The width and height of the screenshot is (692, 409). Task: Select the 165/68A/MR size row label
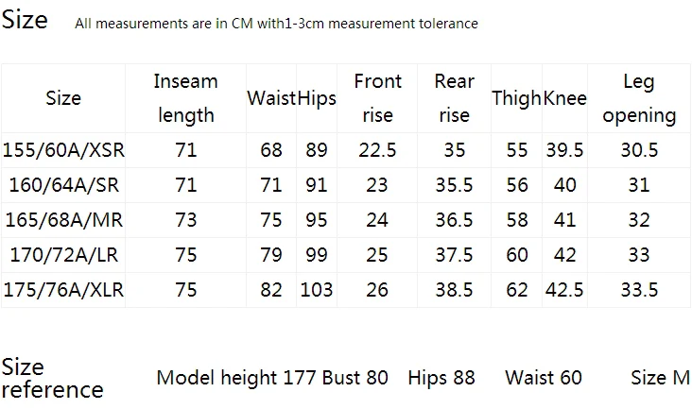coord(64,220)
